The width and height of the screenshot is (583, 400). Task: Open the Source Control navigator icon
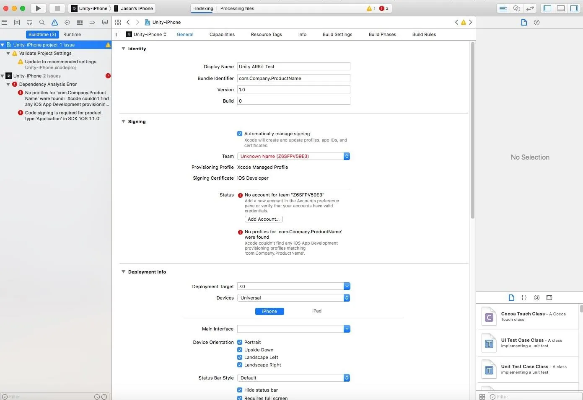(x=17, y=22)
